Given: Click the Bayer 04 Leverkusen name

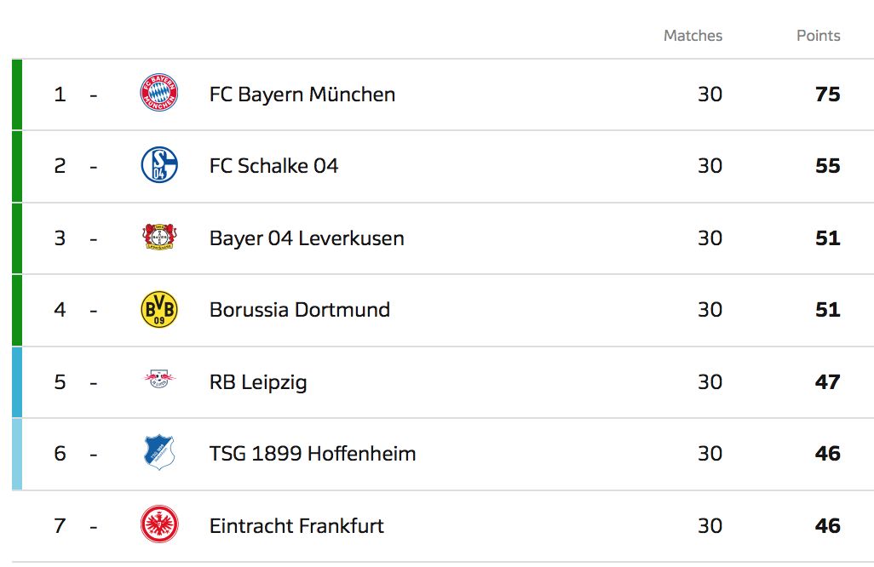Looking at the screenshot, I should click(307, 238).
